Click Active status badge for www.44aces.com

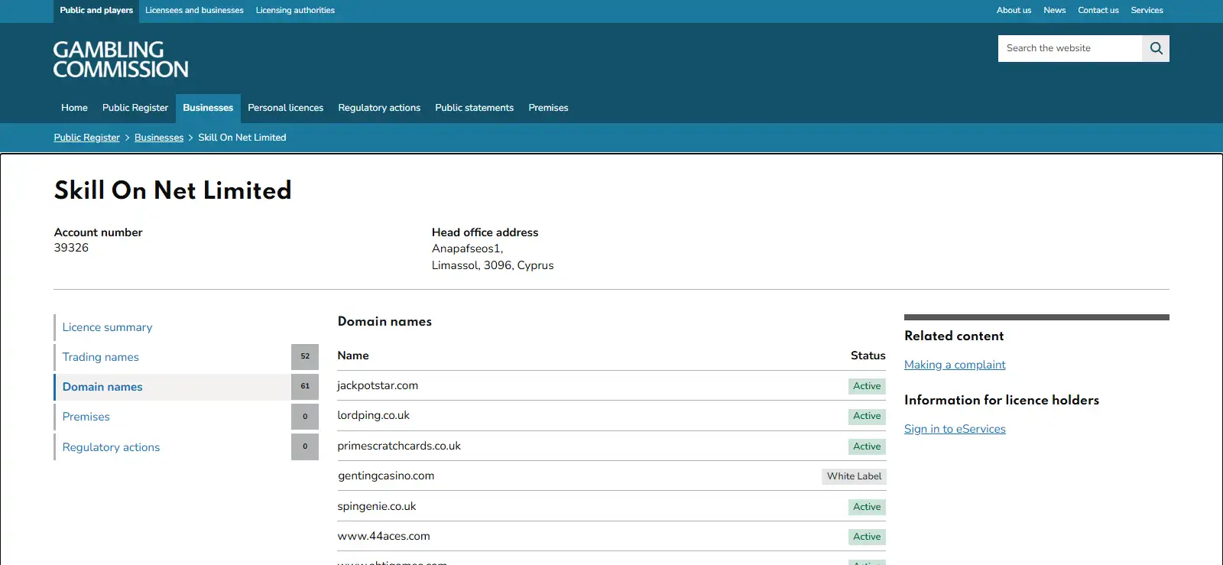(x=867, y=537)
